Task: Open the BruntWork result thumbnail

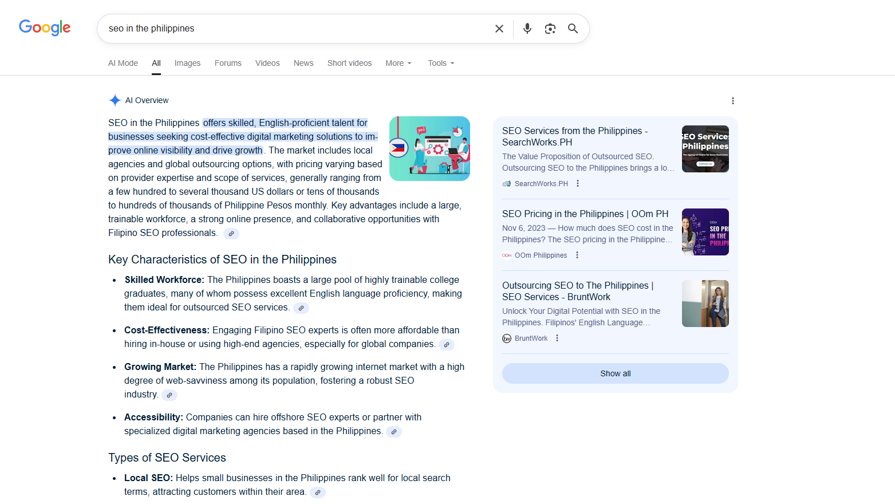Action: tap(705, 304)
